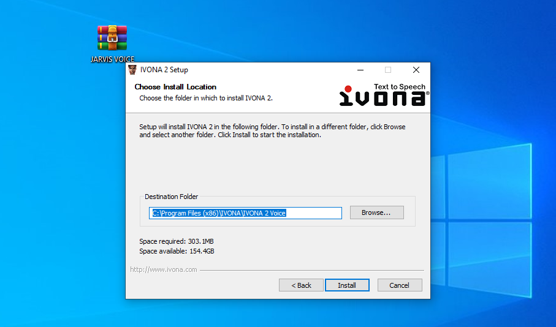This screenshot has height=327, width=556.
Task: Click the 'IVONA 2 Setup' window title text
Action: 164,70
